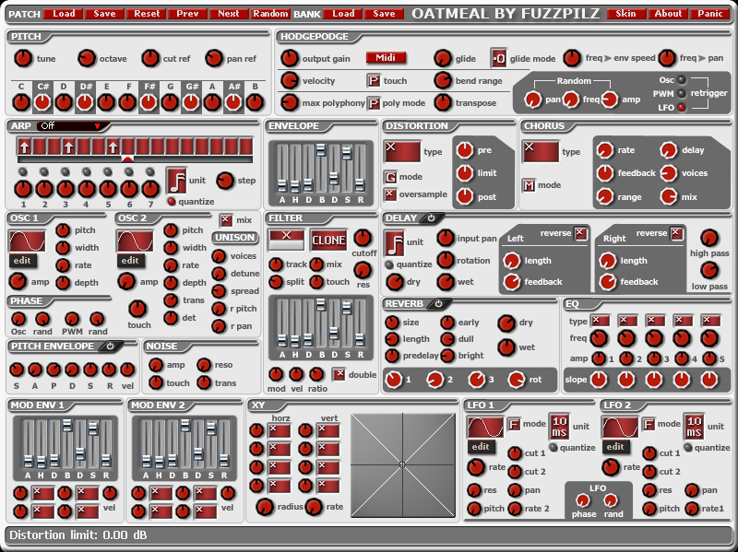Open the fifth EQ band type selector
Screen dimensions: 738x552
click(710, 321)
